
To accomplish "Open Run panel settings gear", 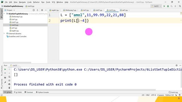I will pyautogui.click(x=177, y=65).
